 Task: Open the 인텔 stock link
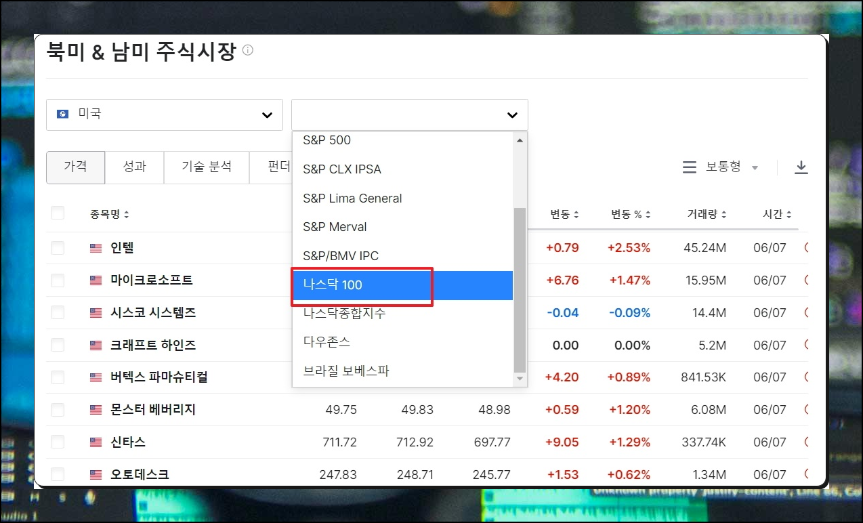(x=123, y=248)
